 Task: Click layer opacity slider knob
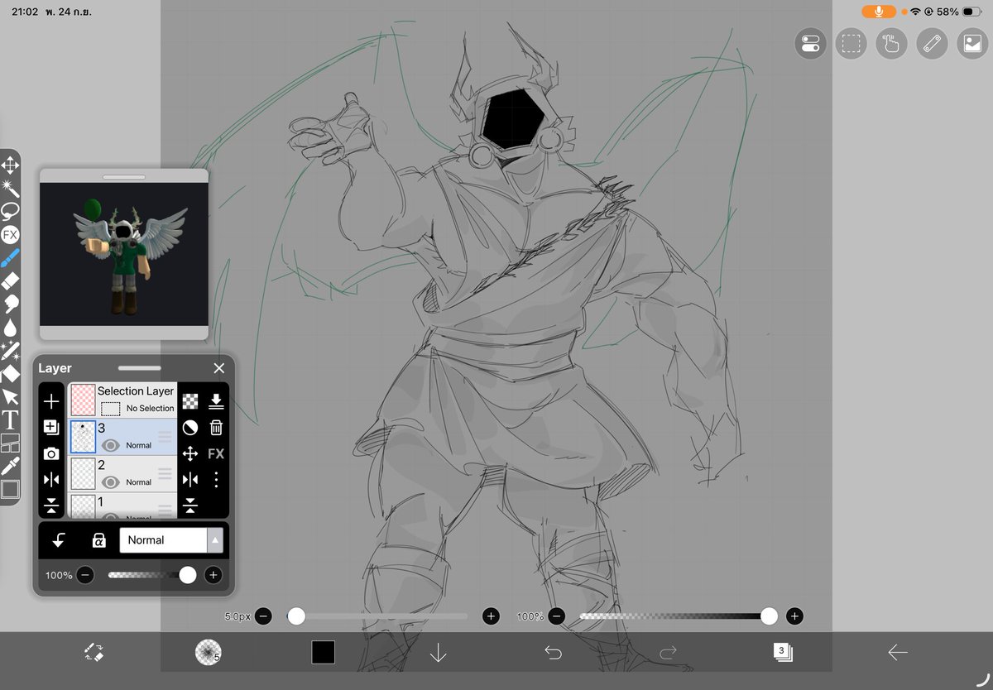point(188,575)
